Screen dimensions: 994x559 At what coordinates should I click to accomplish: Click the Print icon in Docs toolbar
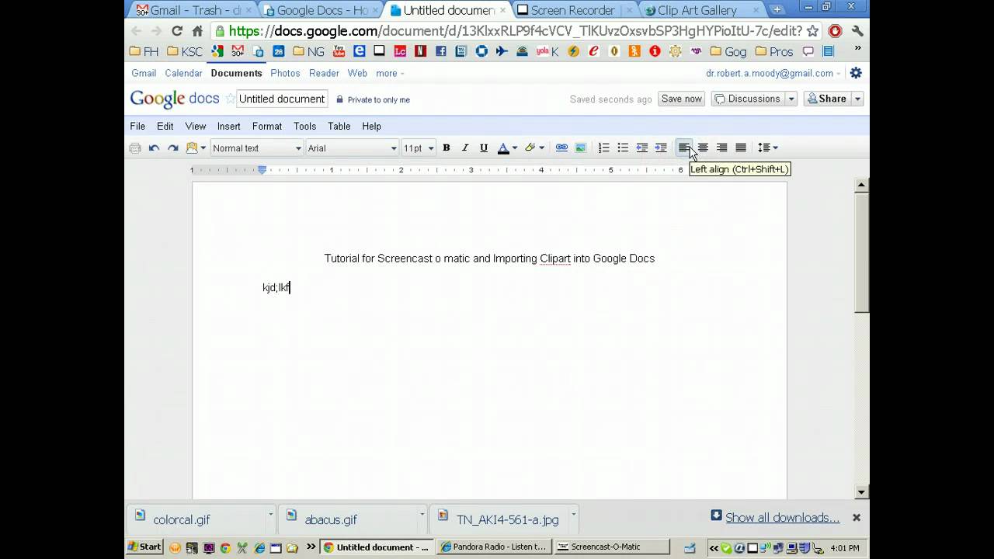(x=135, y=148)
